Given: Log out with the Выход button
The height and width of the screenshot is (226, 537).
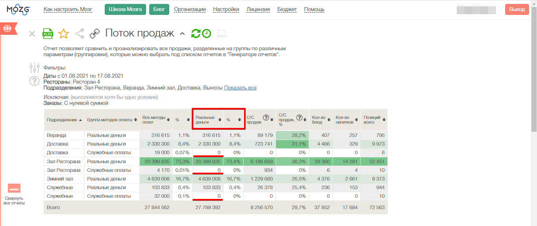Looking at the screenshot, I should (x=517, y=9).
